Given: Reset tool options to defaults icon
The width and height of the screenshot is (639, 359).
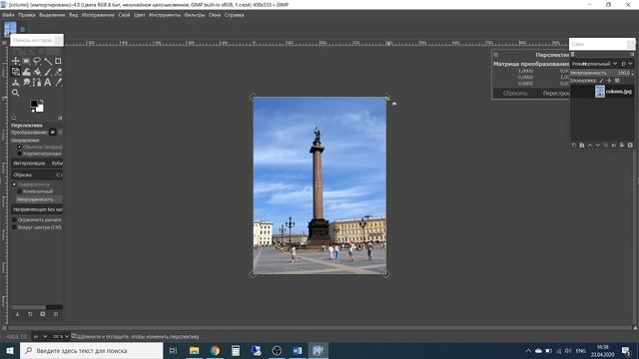Looking at the screenshot, I should click(56, 314).
